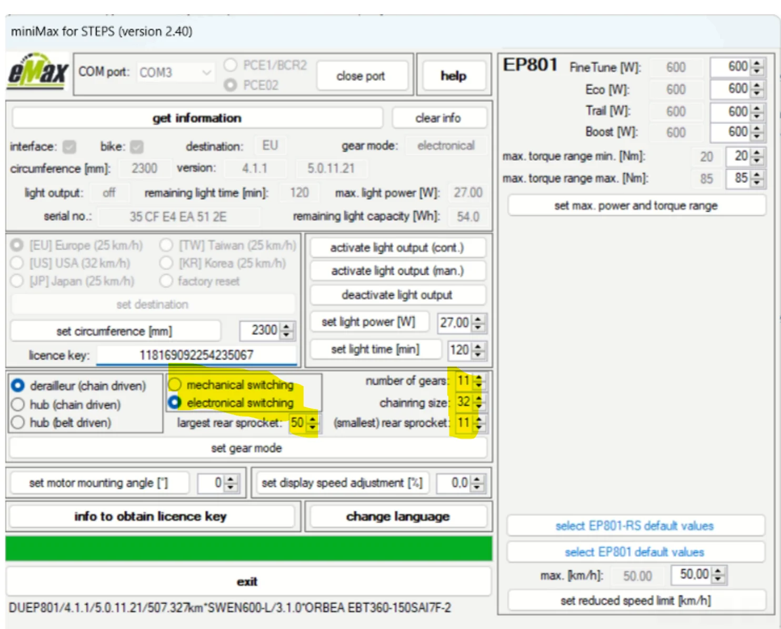Click the chainring size spinner
781x629 pixels.
[x=470, y=402]
